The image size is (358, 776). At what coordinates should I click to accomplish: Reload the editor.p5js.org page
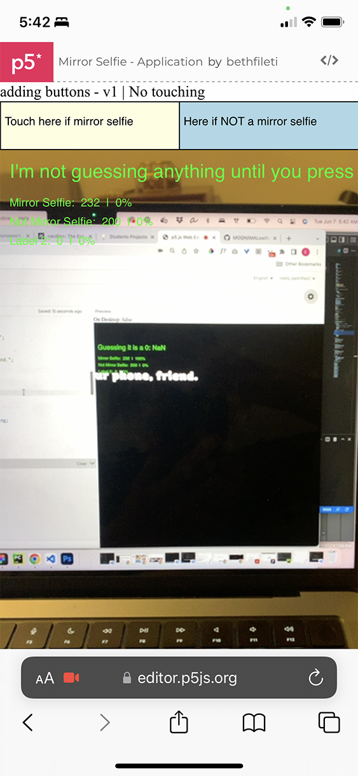click(316, 678)
